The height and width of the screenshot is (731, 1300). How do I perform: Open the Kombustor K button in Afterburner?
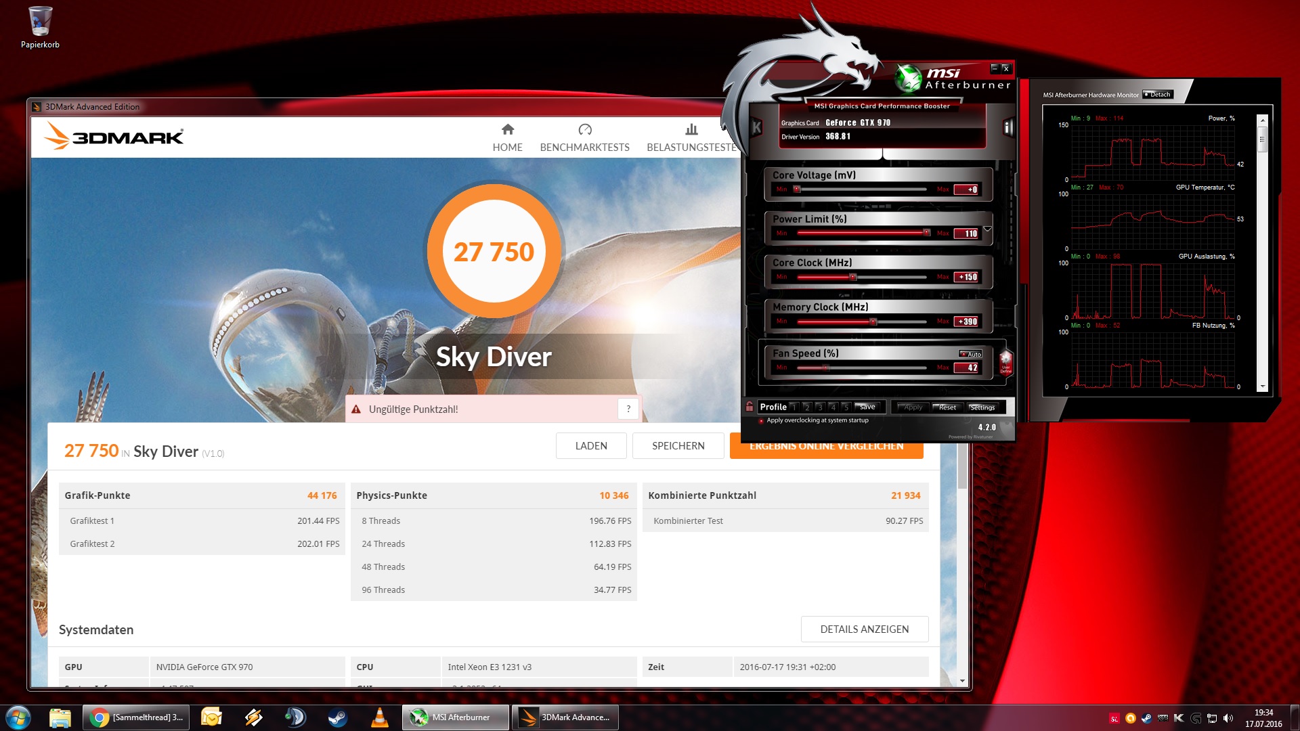[x=757, y=127]
